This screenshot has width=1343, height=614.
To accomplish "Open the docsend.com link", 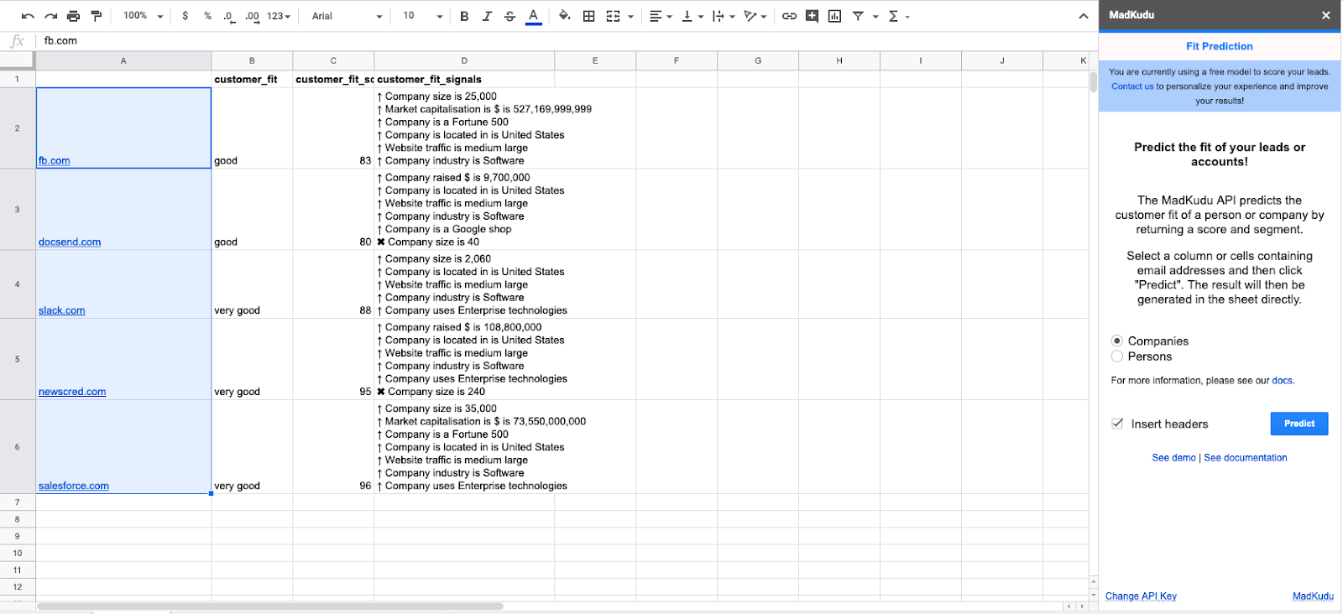I will 70,242.
